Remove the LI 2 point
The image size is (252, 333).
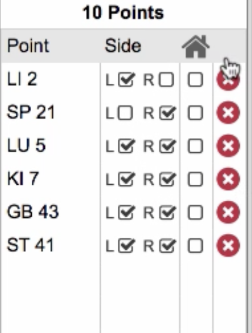228,80
